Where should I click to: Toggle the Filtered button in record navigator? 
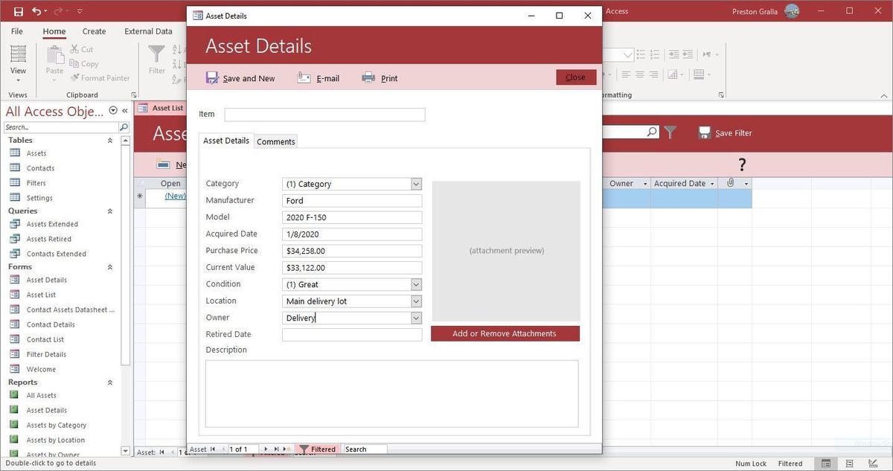[x=317, y=449]
